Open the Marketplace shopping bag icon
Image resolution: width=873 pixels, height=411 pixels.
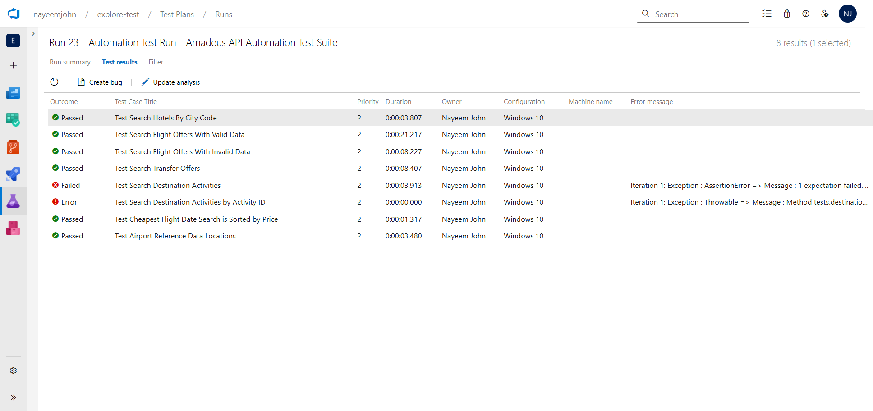787,14
